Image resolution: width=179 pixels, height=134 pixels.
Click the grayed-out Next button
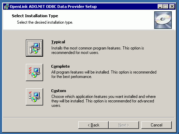[x=124, y=125]
